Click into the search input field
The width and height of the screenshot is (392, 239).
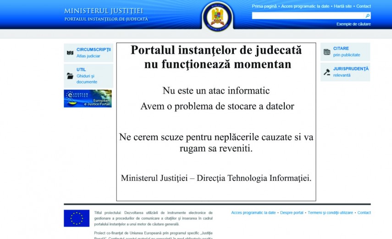coord(308,16)
